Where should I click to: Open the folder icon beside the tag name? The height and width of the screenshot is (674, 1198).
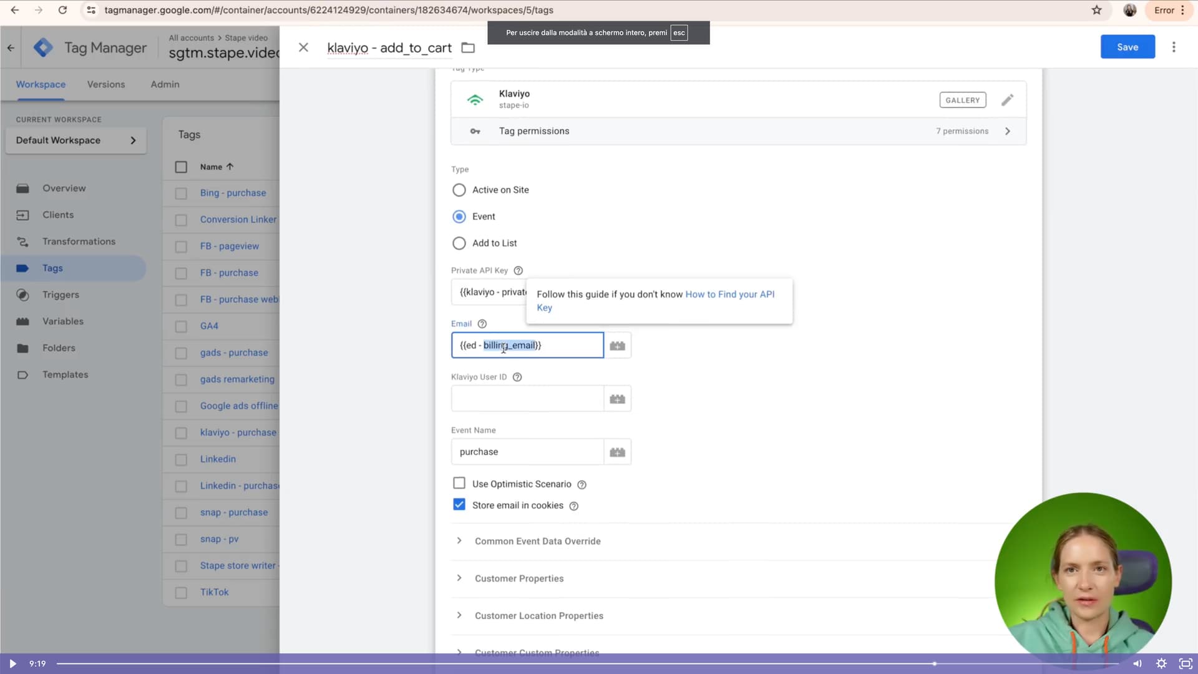tap(468, 47)
